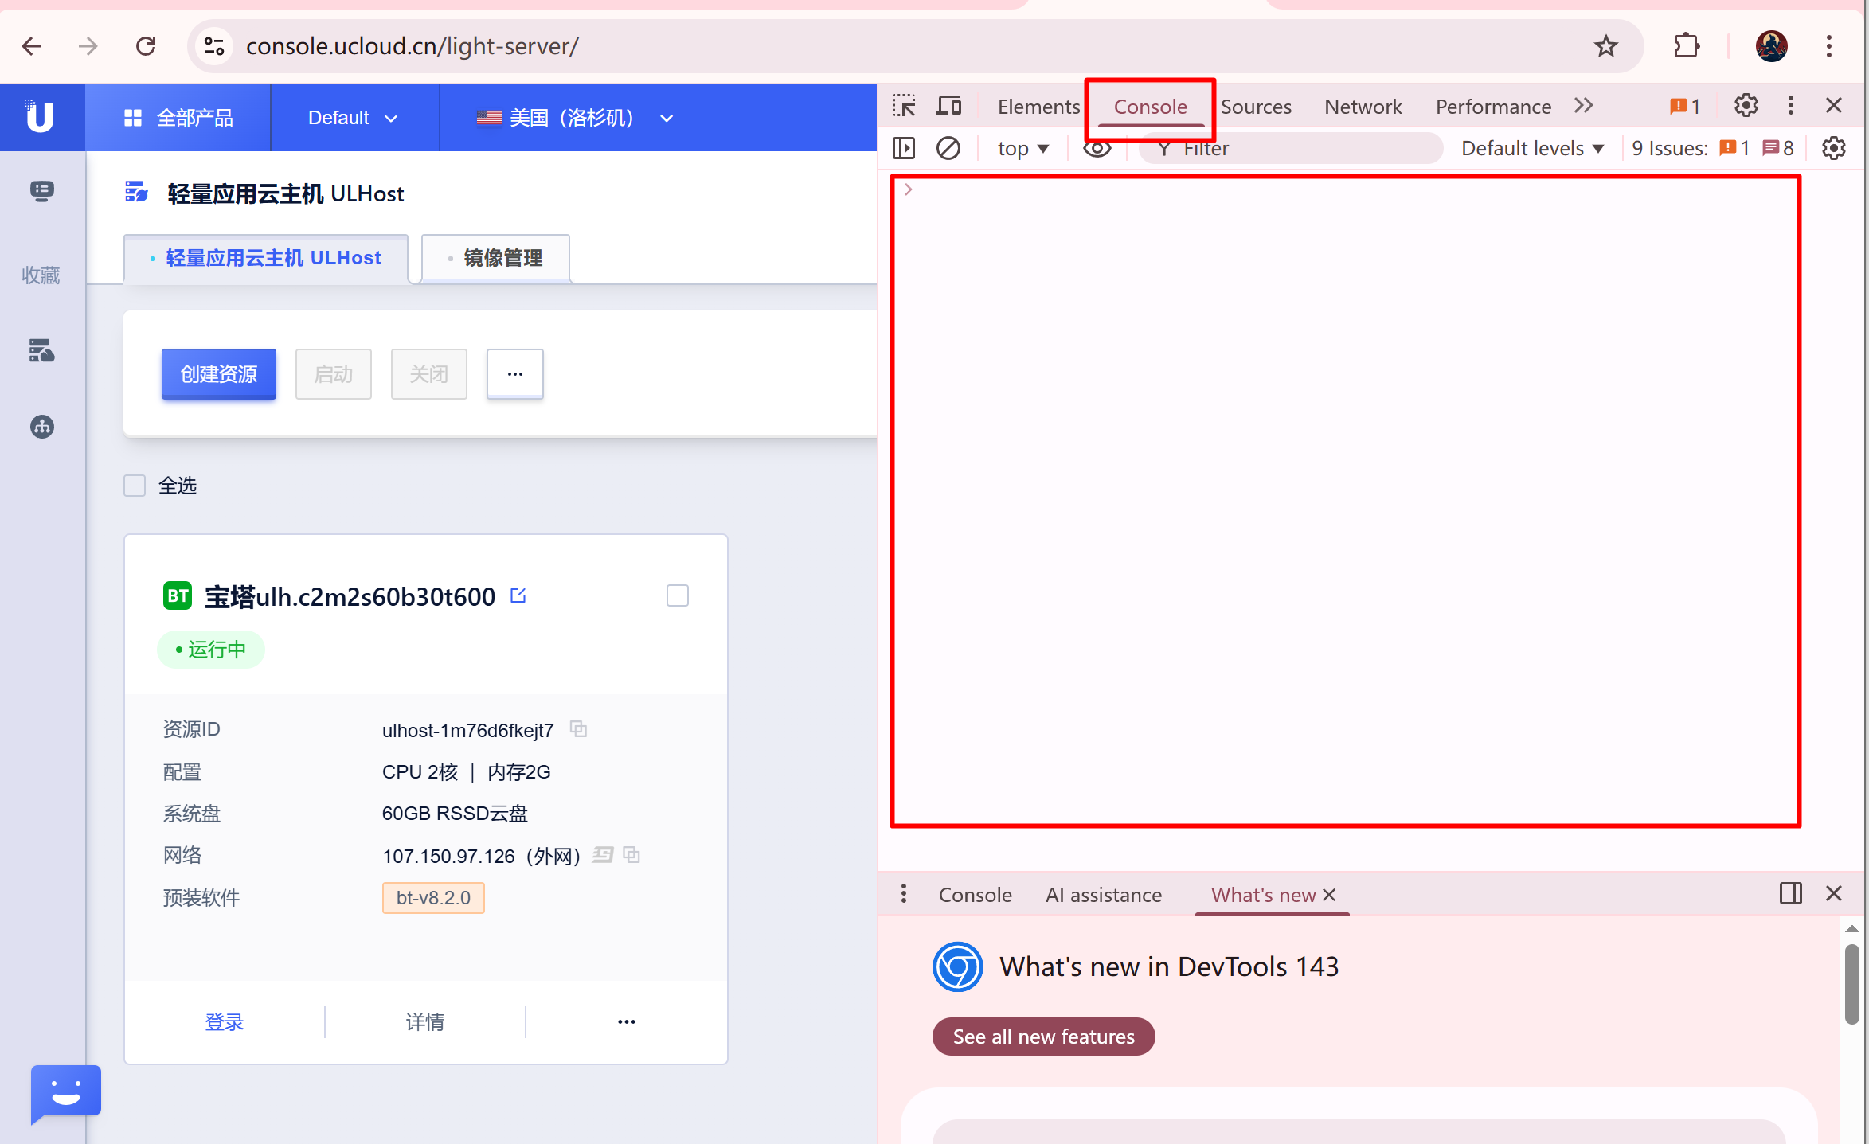The height and width of the screenshot is (1144, 1869).
Task: Open the Default levels dropdown
Action: [x=1531, y=148]
